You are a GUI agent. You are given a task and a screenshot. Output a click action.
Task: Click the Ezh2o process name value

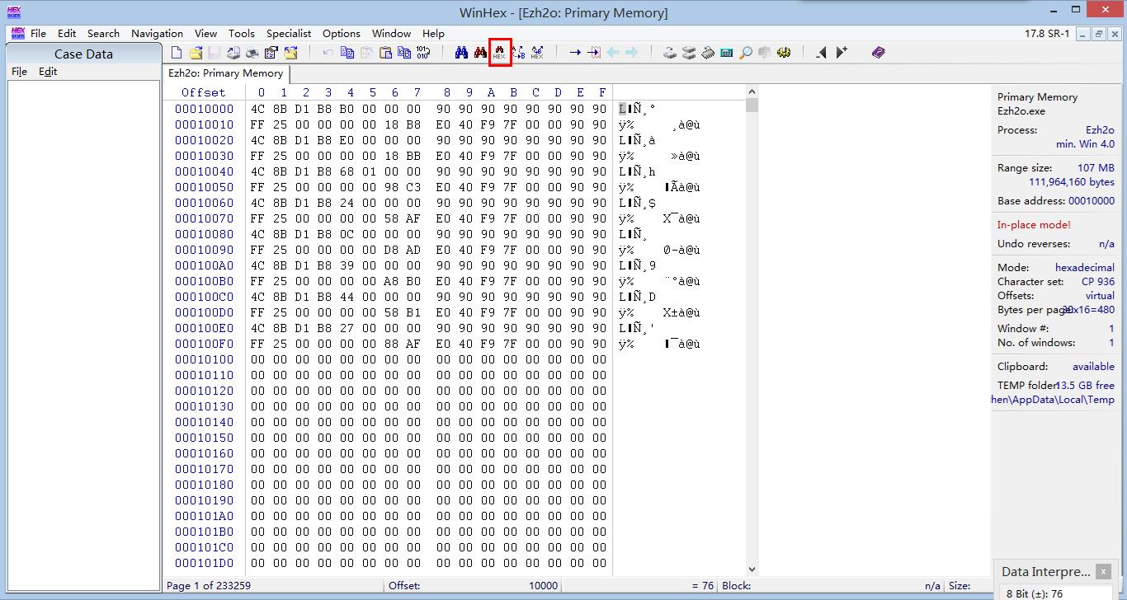click(x=1100, y=130)
